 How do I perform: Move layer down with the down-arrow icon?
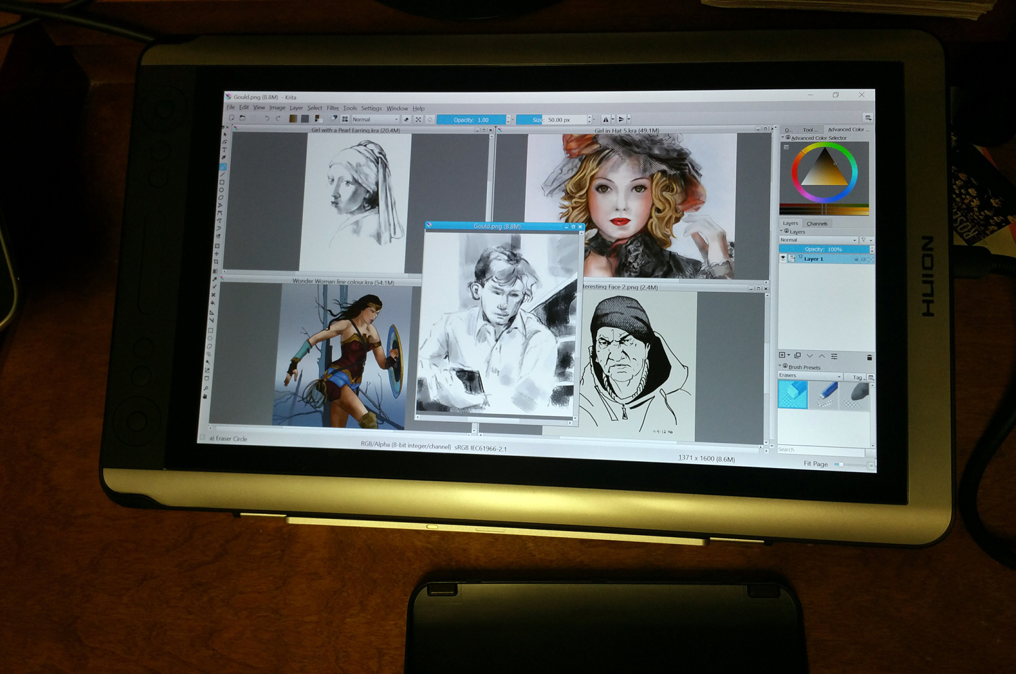click(809, 356)
